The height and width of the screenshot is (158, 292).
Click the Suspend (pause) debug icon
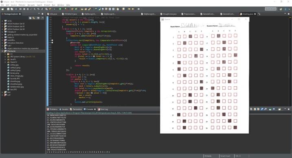point(24,9)
